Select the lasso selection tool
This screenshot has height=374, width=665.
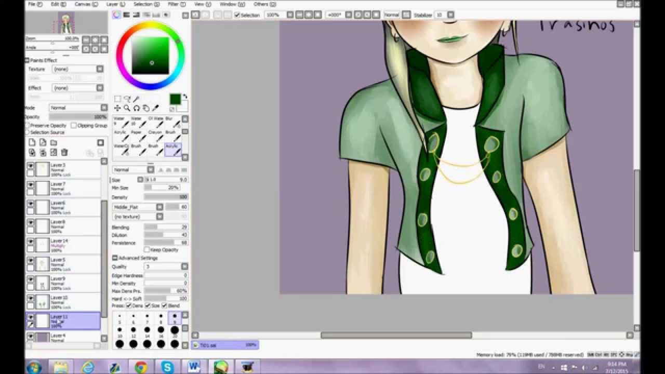click(127, 99)
